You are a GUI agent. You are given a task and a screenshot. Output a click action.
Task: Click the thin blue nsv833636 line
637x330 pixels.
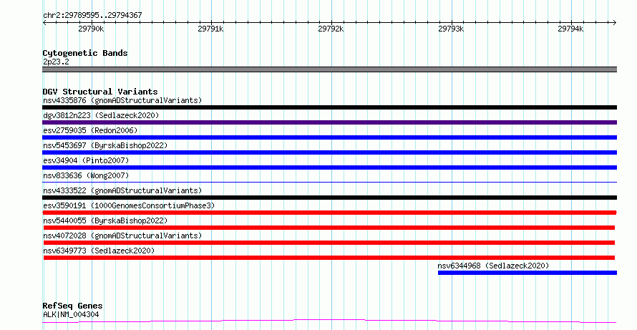point(329,182)
